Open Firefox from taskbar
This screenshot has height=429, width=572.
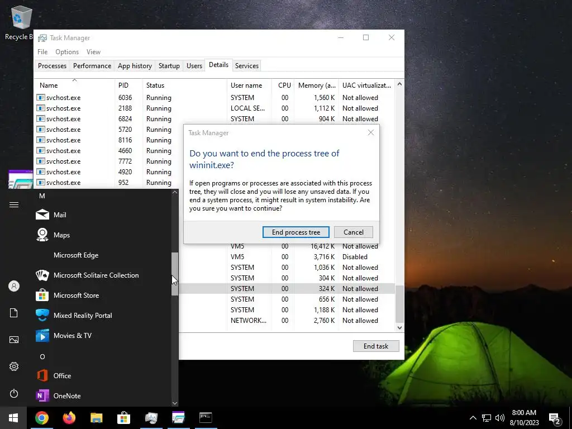tap(69, 418)
